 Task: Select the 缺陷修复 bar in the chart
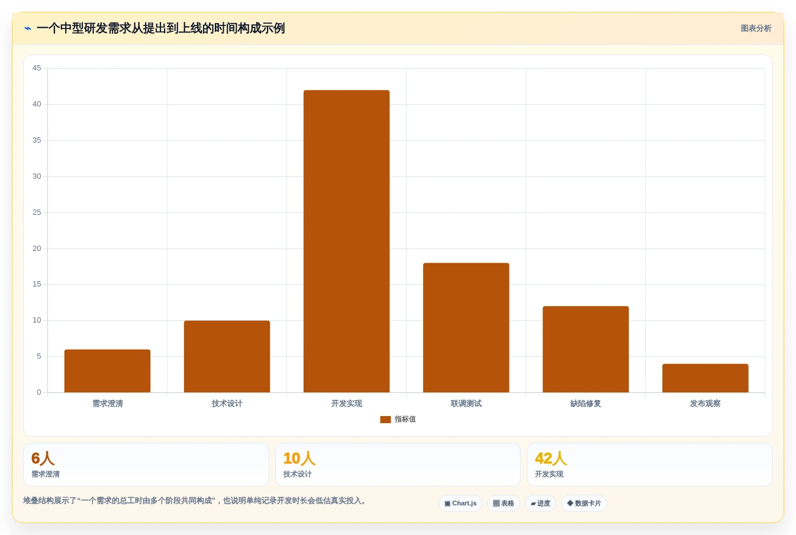pyautogui.click(x=585, y=349)
